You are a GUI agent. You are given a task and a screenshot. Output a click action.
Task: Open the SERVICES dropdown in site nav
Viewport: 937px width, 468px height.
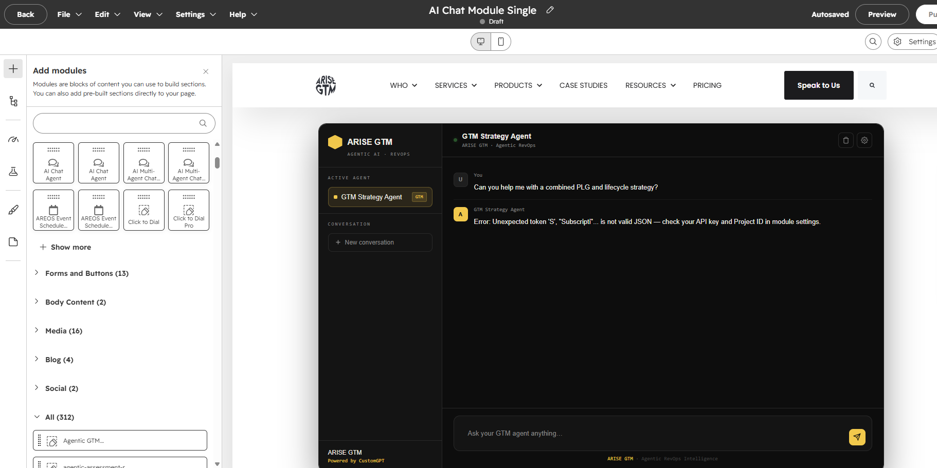456,85
